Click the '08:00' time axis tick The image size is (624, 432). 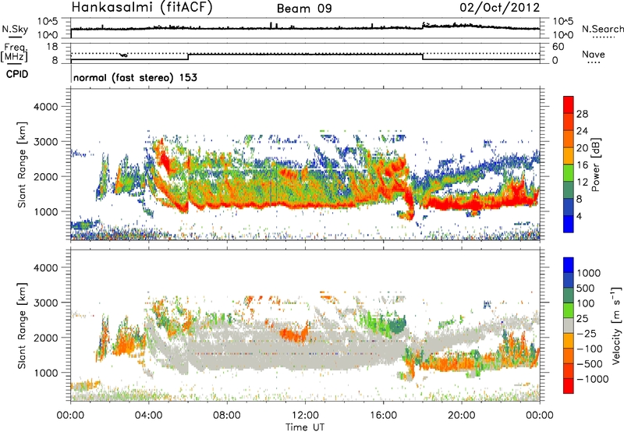(x=227, y=416)
